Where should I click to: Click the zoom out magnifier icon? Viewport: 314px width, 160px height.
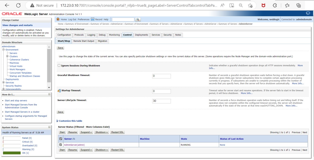[241, 5]
